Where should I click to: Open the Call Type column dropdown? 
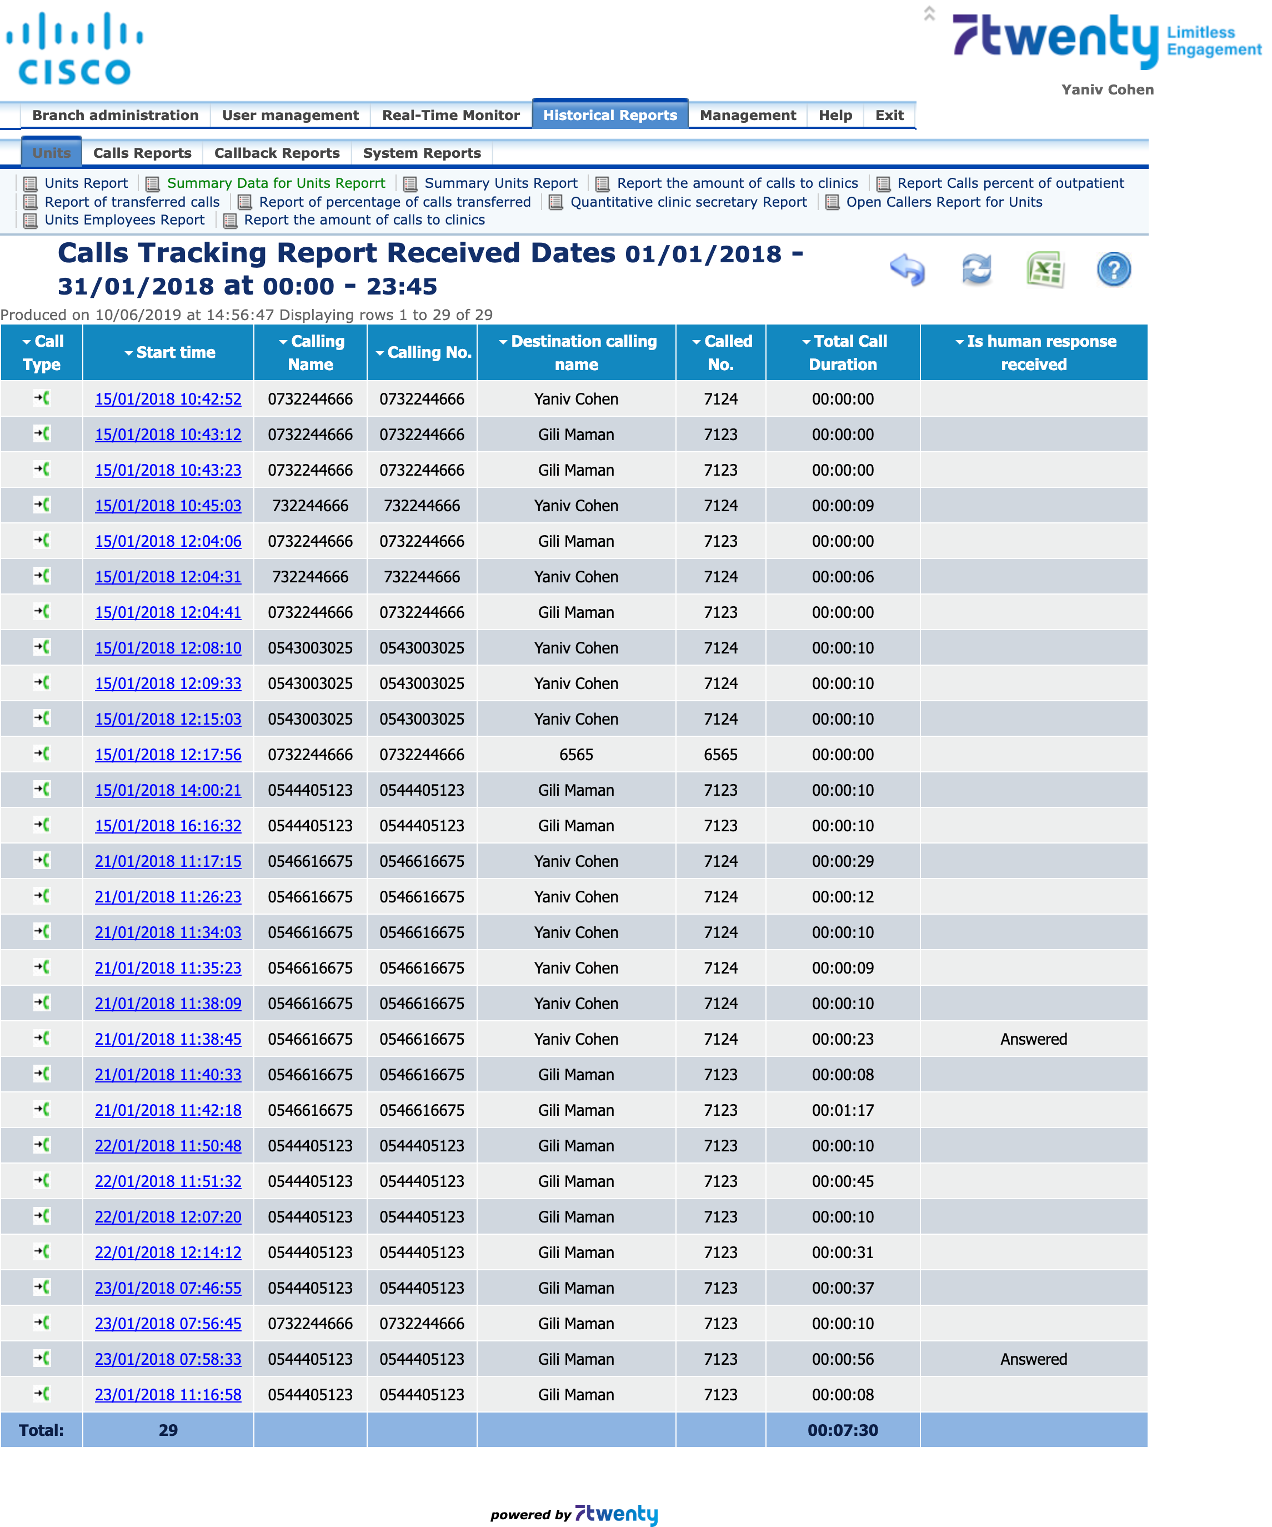point(26,341)
